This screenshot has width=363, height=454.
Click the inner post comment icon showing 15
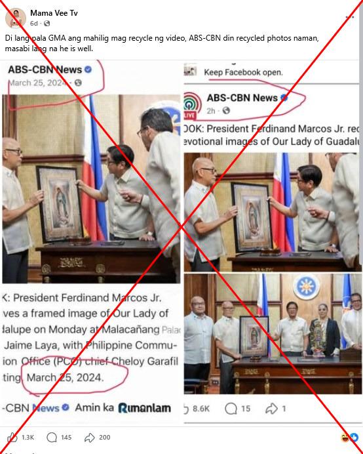tap(231, 409)
